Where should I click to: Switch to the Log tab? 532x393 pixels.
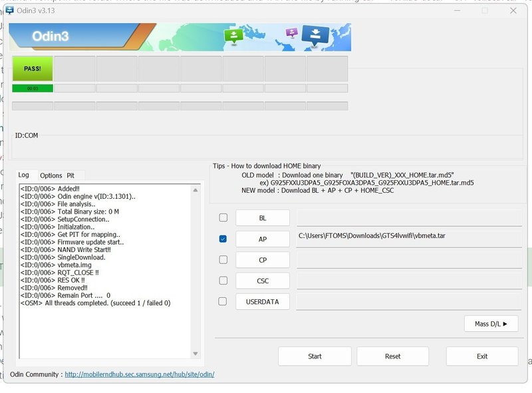tap(23, 175)
